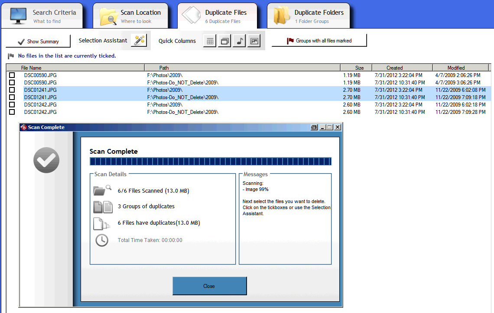Click the Show Summary button

tap(38, 41)
